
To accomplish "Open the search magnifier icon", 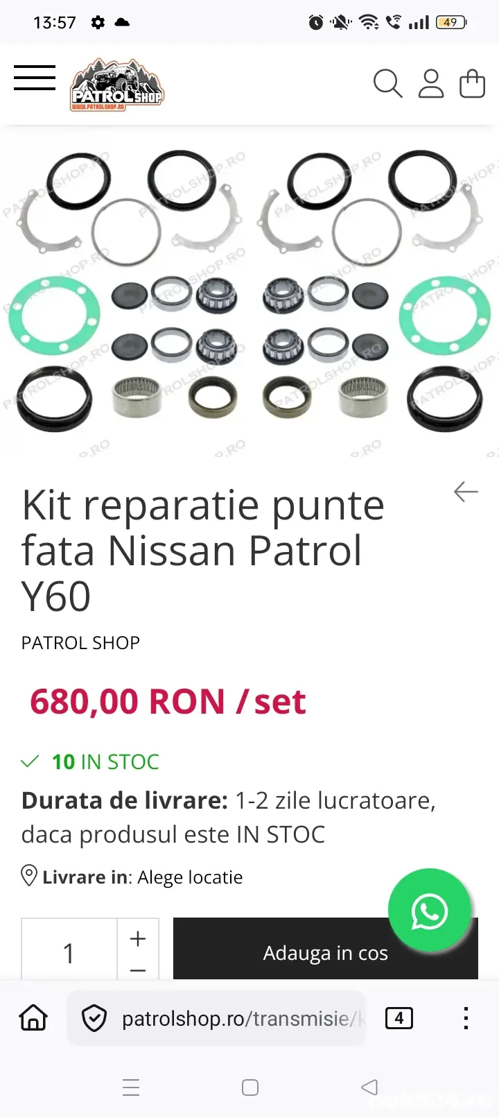I will (x=387, y=84).
